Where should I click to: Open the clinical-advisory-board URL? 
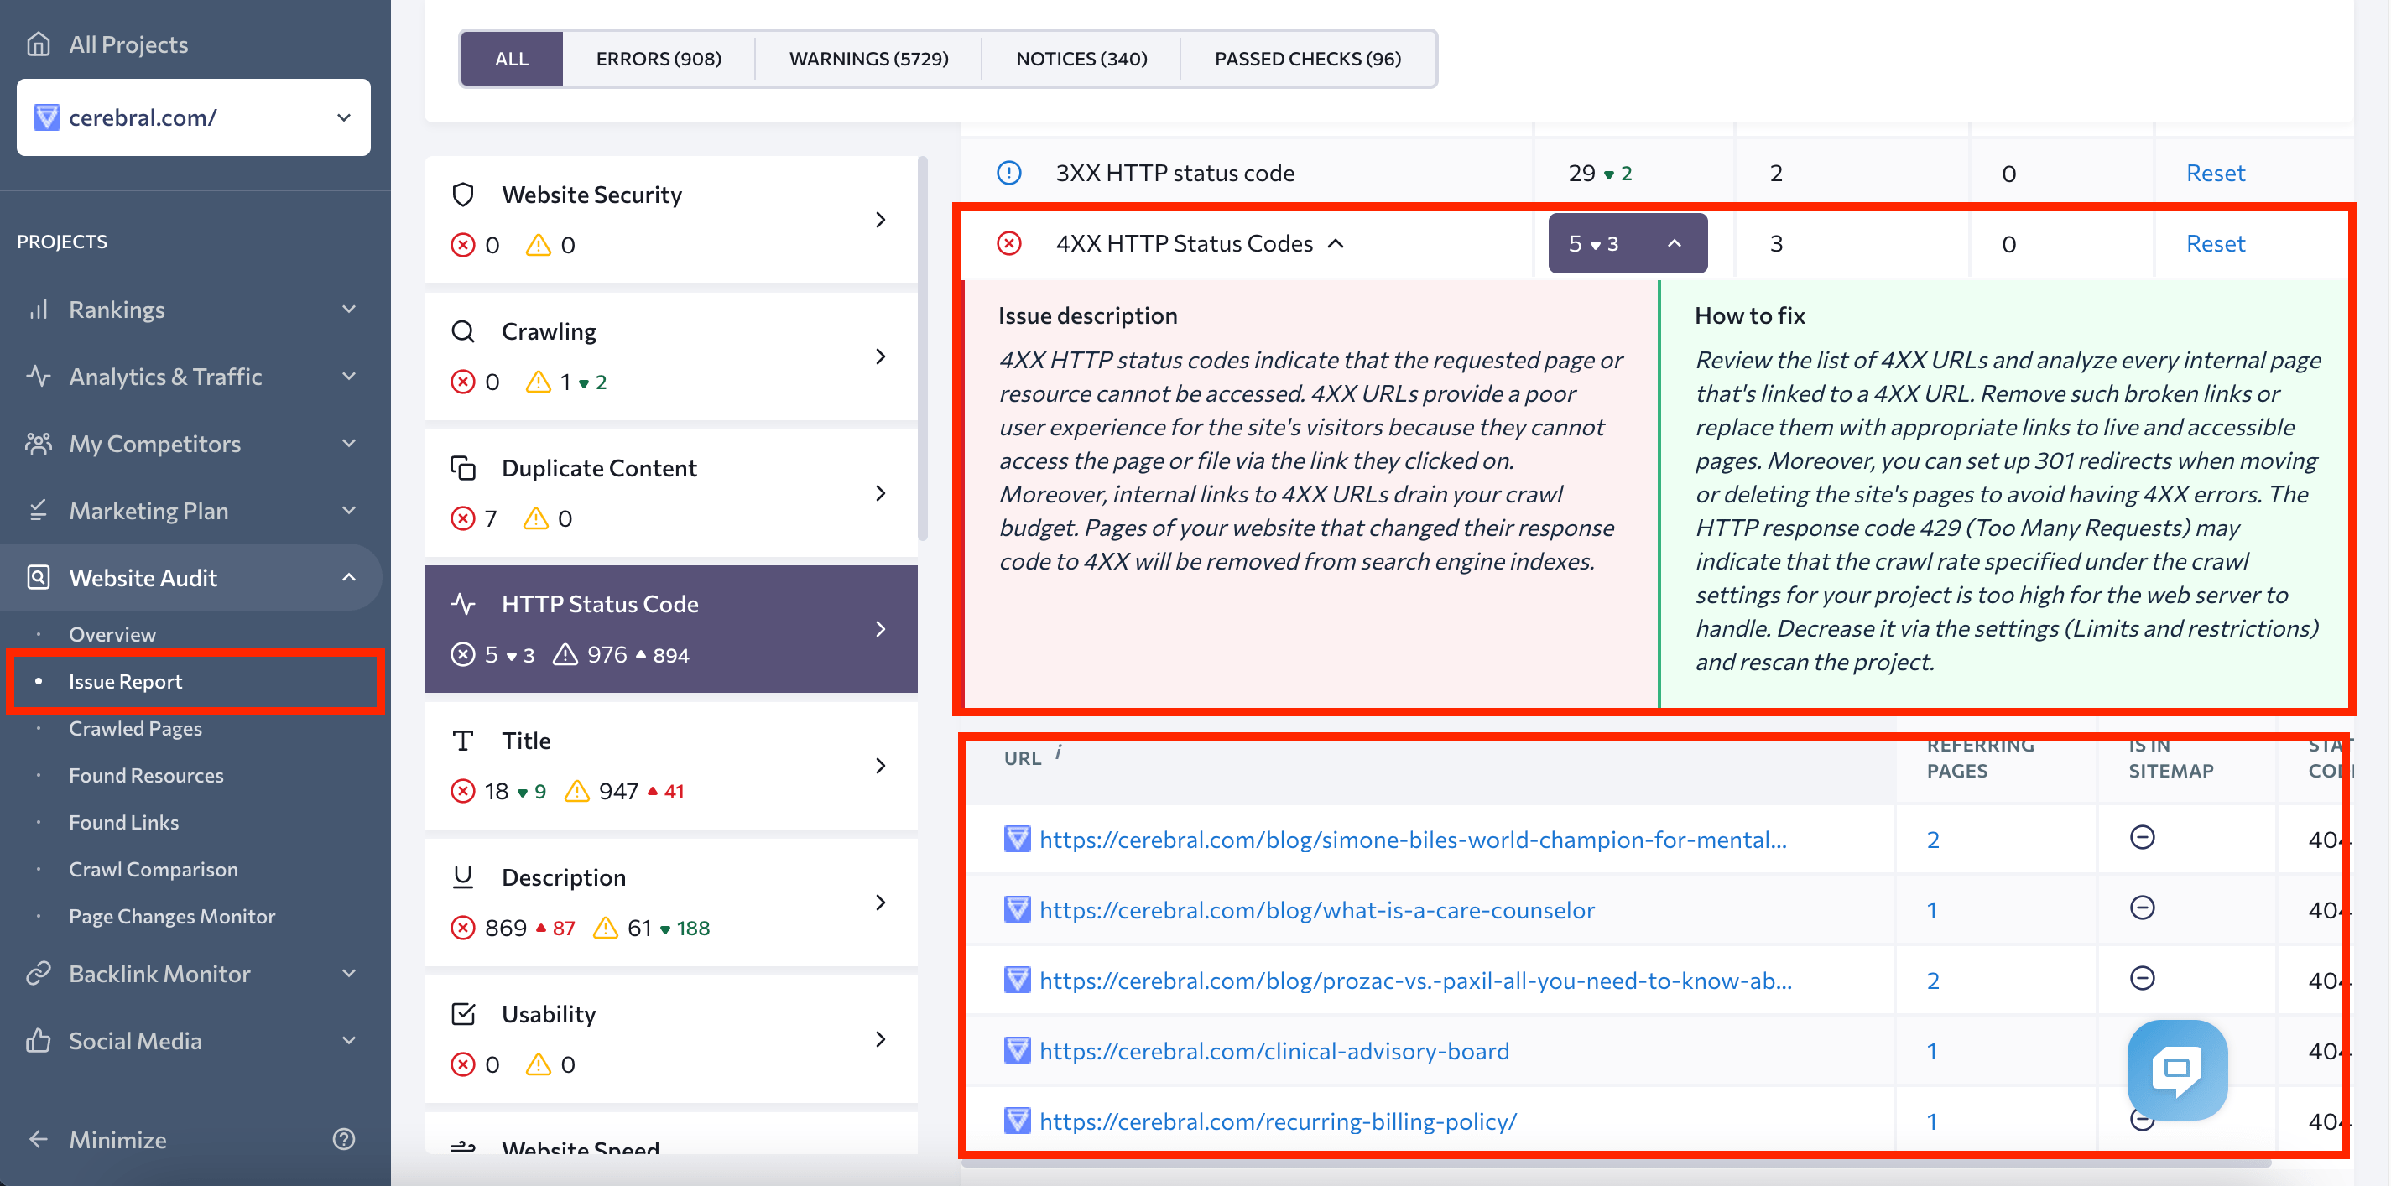tap(1274, 1050)
